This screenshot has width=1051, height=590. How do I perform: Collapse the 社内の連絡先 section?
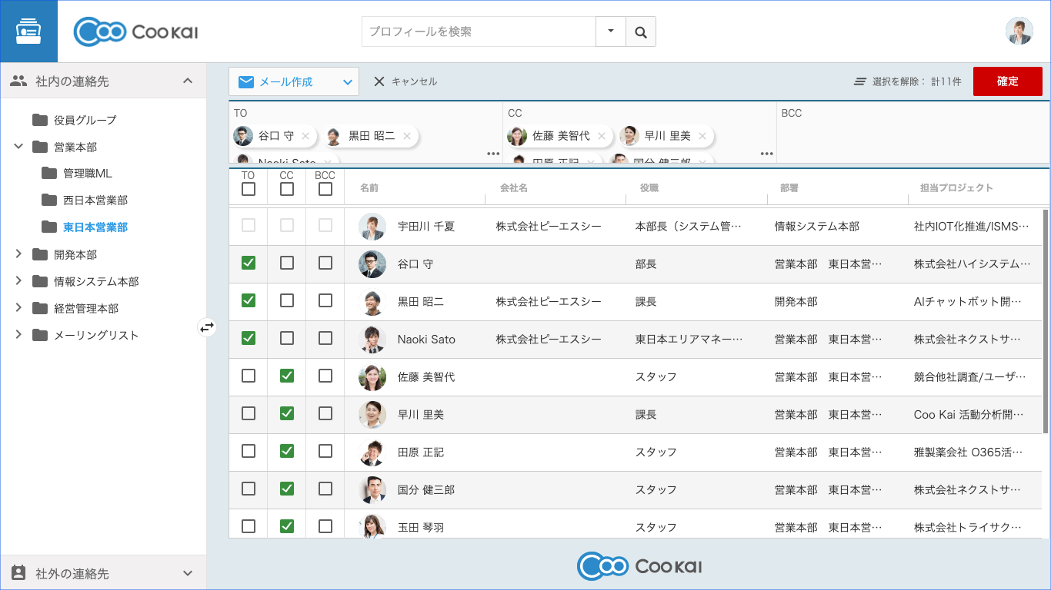187,81
